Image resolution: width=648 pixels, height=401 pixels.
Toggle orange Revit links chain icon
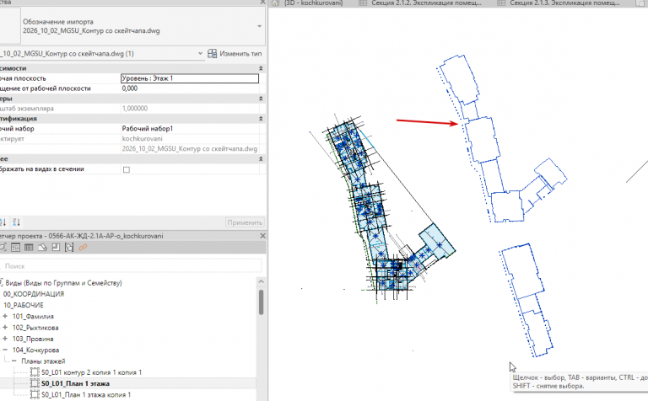[x=83, y=248]
